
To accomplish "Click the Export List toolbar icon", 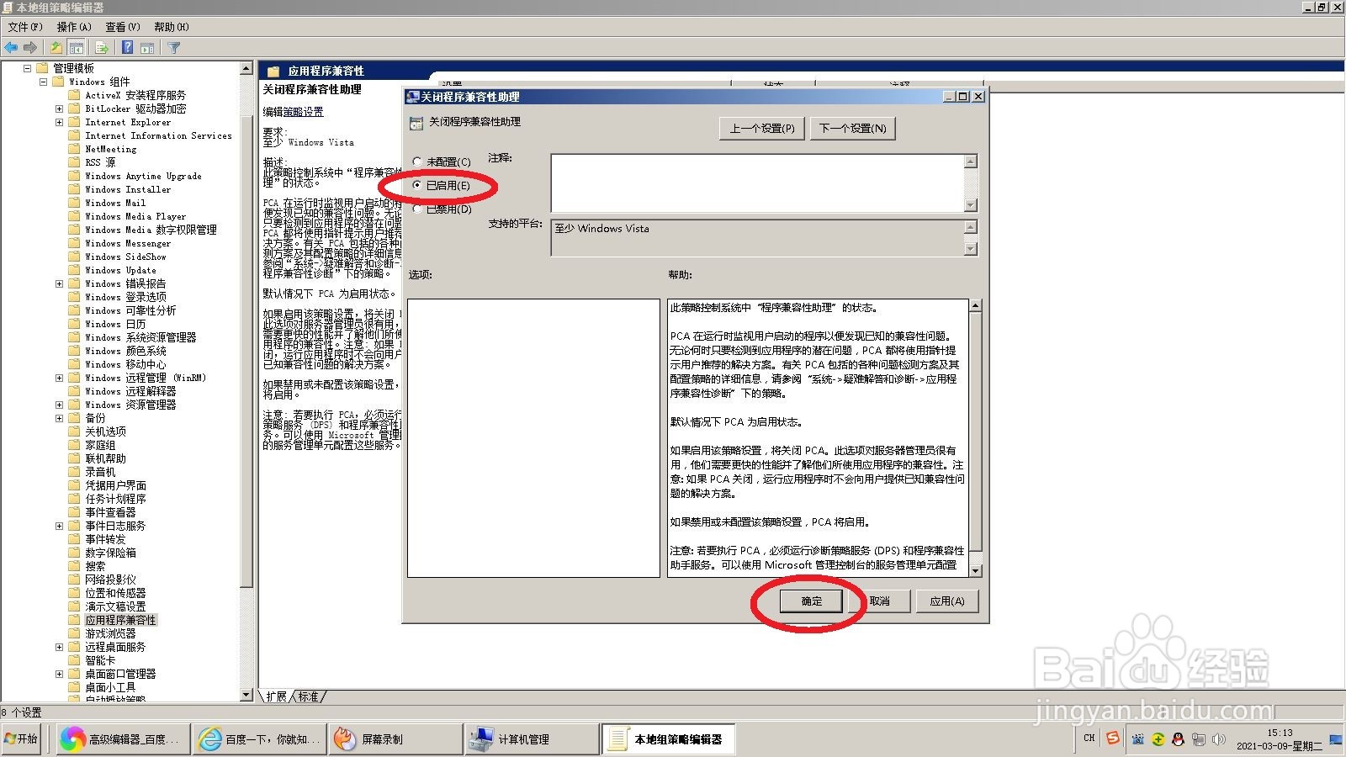I will click(101, 47).
